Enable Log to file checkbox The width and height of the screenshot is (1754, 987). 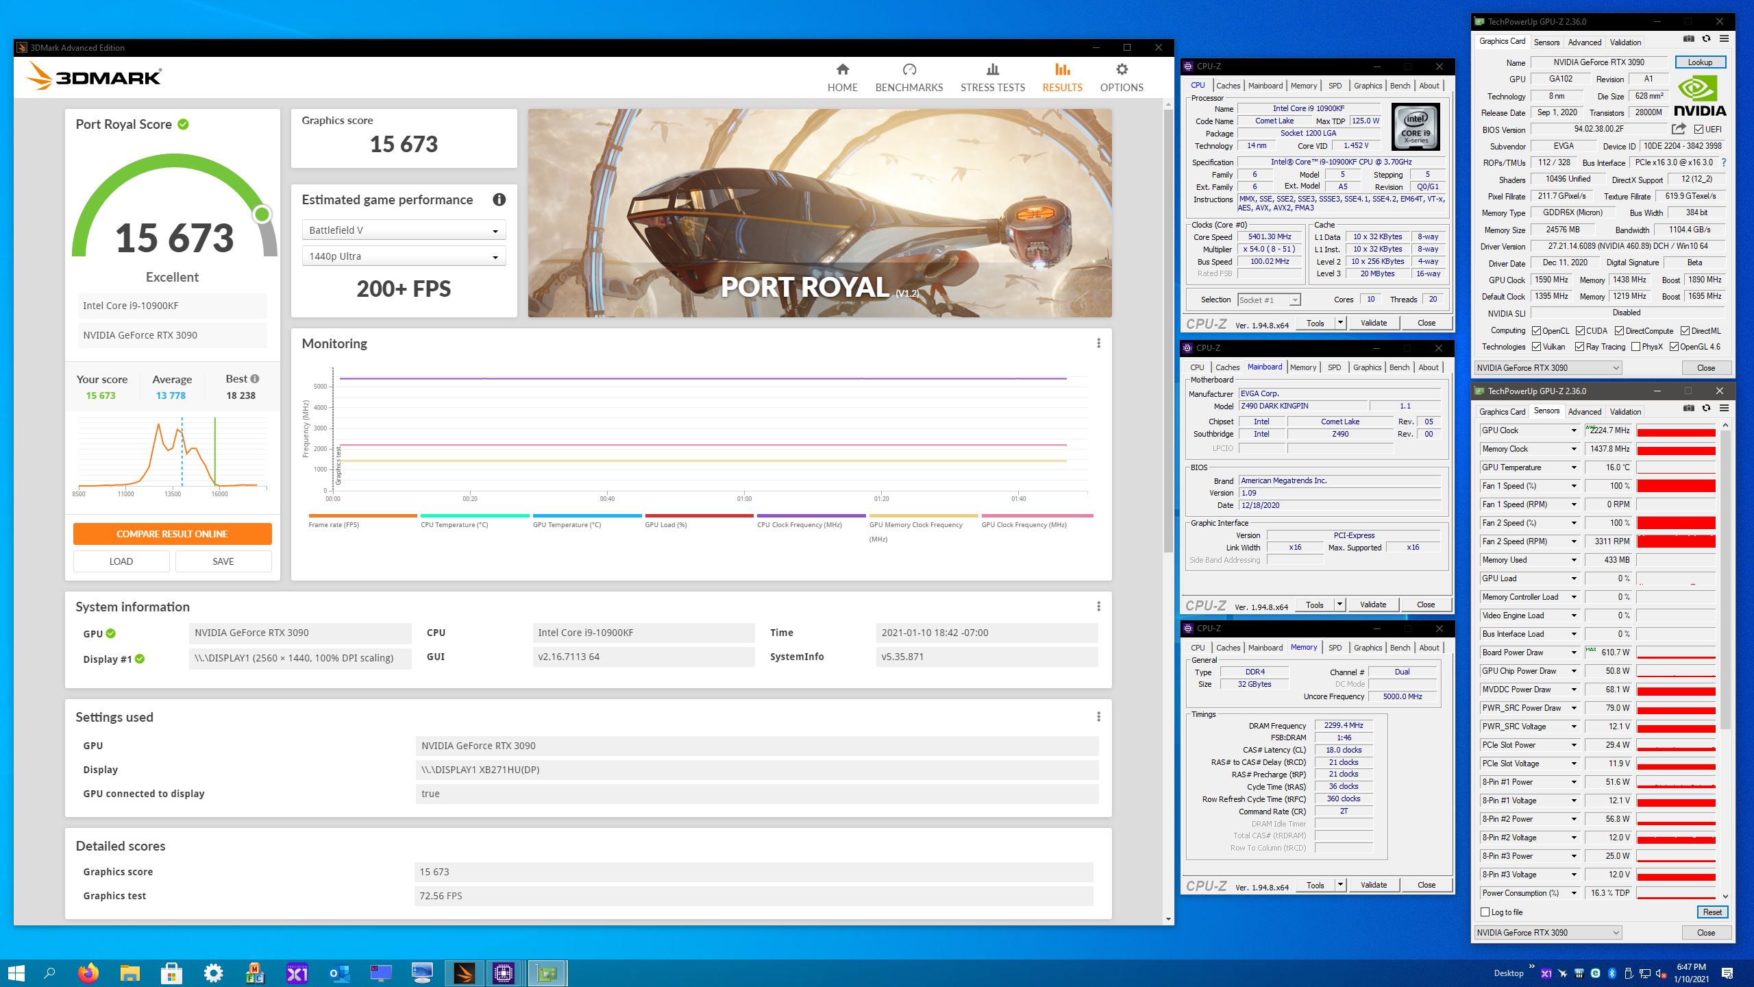(1485, 912)
